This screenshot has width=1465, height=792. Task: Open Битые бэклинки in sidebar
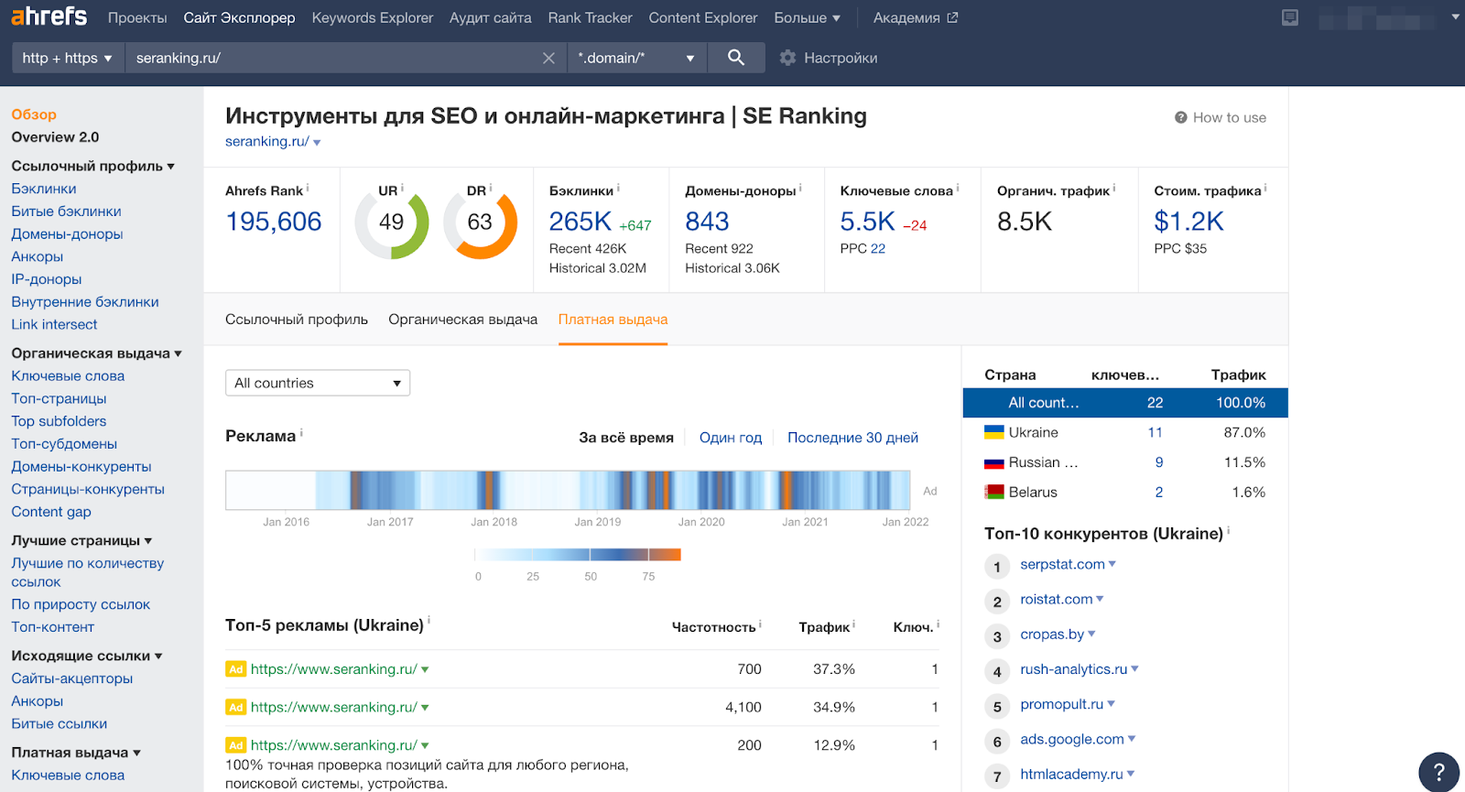pos(66,212)
